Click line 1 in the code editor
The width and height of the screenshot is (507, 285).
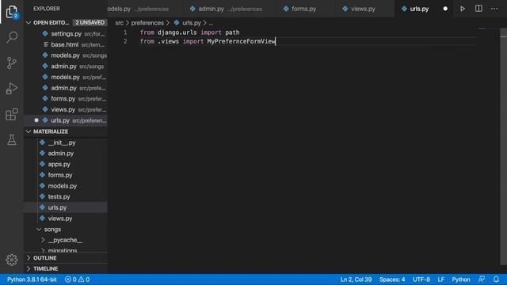coord(190,32)
